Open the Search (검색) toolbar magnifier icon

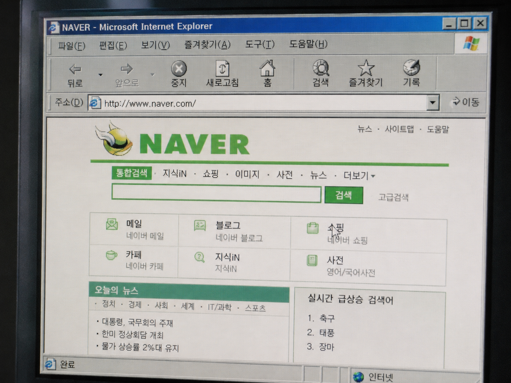point(321,68)
